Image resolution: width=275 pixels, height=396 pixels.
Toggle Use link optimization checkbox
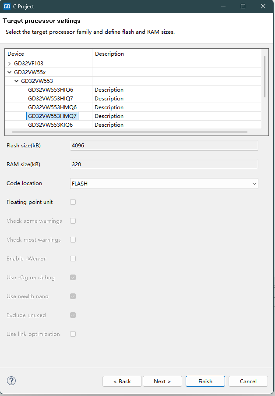pyautogui.click(x=73, y=334)
